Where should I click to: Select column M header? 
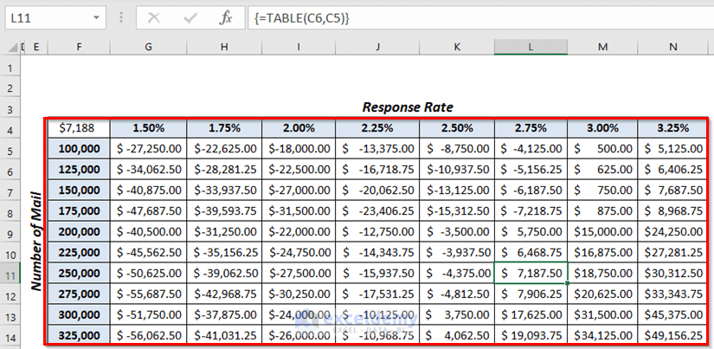tap(602, 47)
